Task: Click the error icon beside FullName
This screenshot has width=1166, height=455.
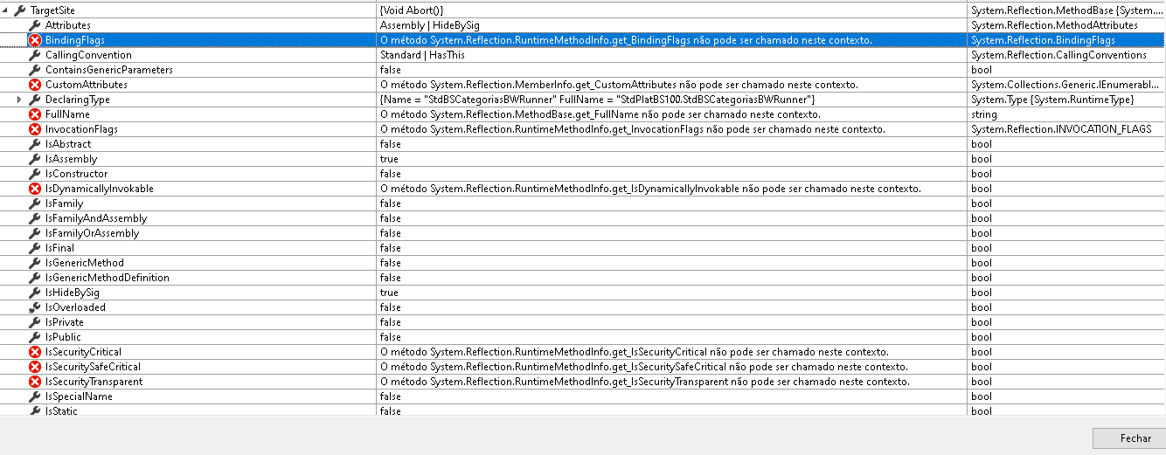Action: point(35,114)
